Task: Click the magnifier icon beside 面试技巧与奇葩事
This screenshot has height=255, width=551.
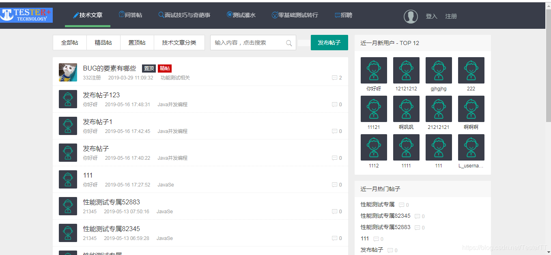Action: pyautogui.click(x=160, y=15)
